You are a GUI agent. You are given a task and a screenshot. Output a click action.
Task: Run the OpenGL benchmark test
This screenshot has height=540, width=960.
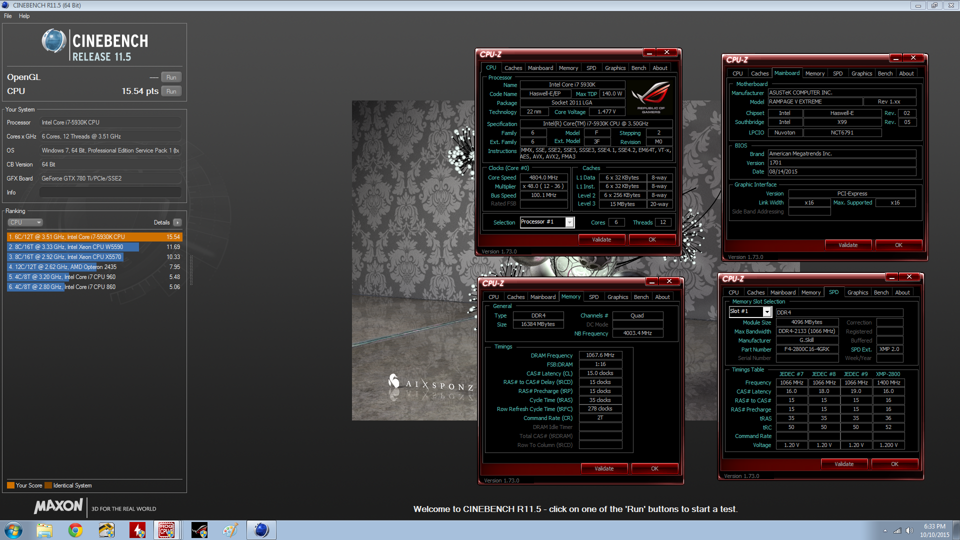171,77
